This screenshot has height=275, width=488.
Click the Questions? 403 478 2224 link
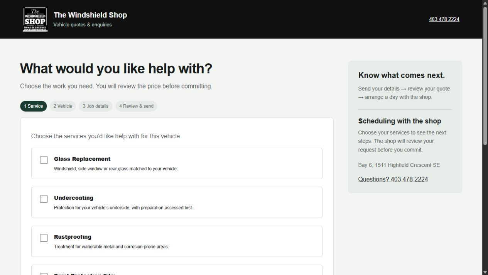click(x=393, y=179)
